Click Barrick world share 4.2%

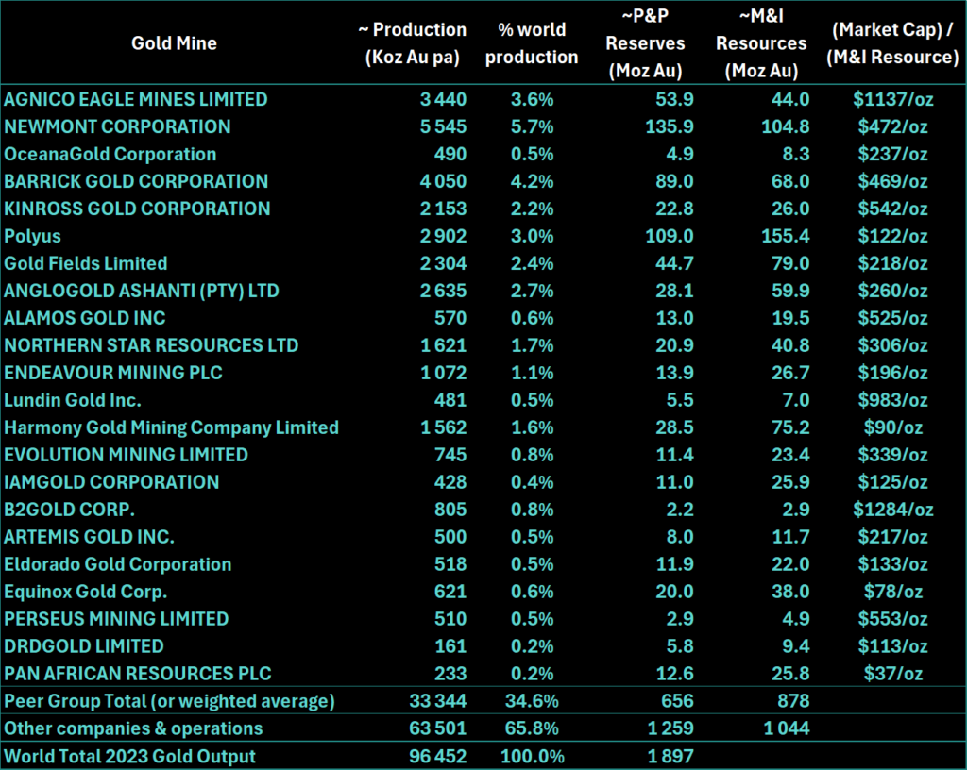[533, 181]
